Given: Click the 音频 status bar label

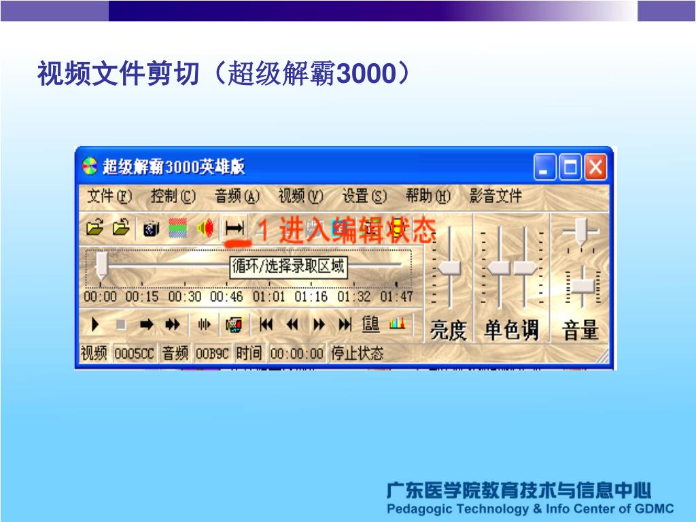Looking at the screenshot, I should (175, 353).
